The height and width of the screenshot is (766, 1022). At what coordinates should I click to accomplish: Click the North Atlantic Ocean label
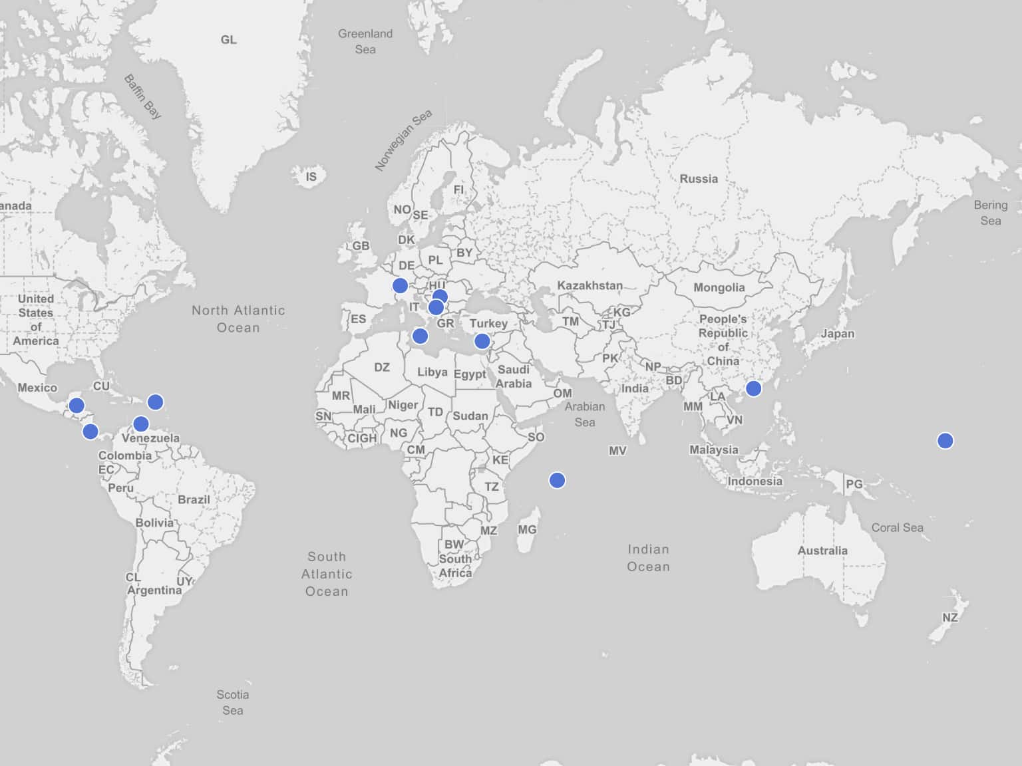(x=238, y=319)
